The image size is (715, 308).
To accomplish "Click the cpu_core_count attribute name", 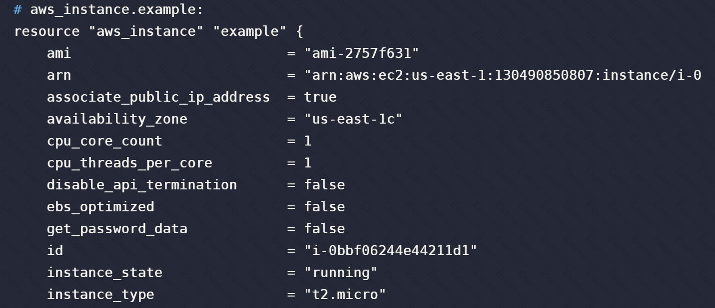I will click(104, 141).
